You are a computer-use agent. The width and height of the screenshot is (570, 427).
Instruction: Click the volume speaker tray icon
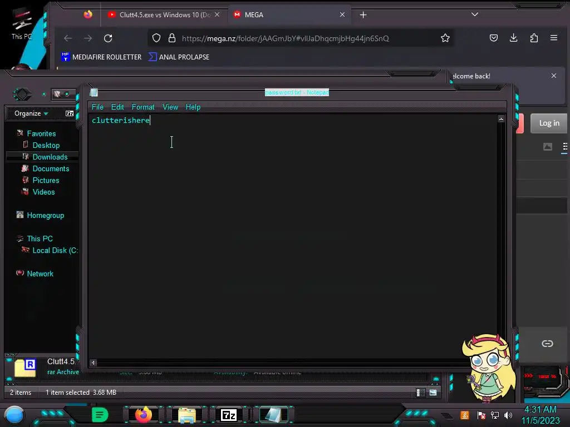point(508,415)
